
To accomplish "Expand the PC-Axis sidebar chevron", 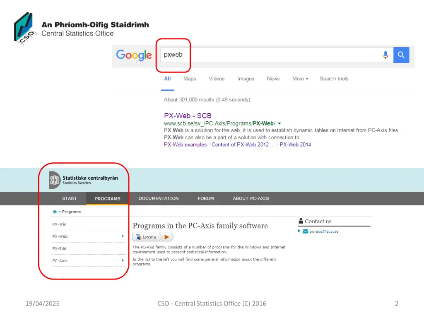I will 123,260.
